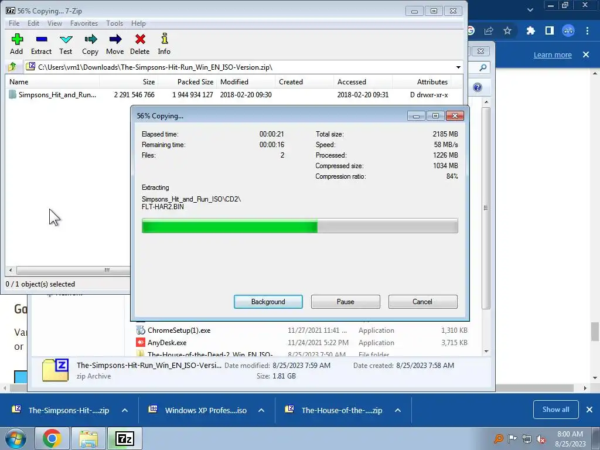The image size is (600, 450).
Task: Click the muted volume tray icon
Action: click(541, 439)
